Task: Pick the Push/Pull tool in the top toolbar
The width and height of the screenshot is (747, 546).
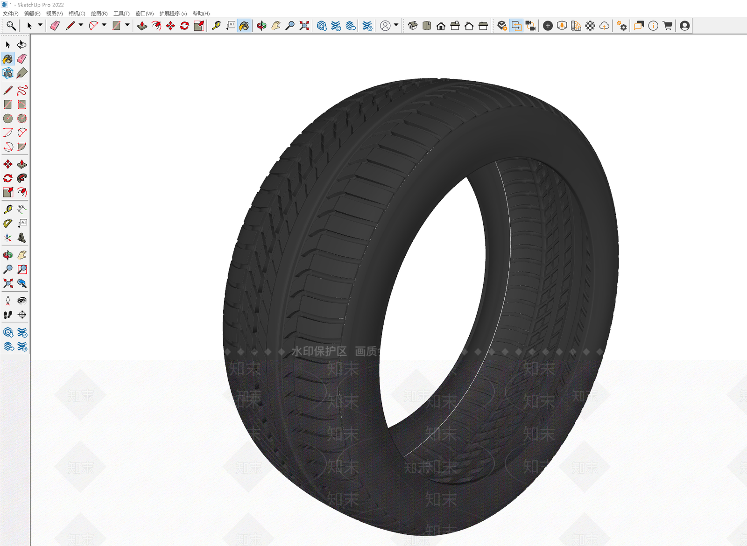Action: coord(142,26)
